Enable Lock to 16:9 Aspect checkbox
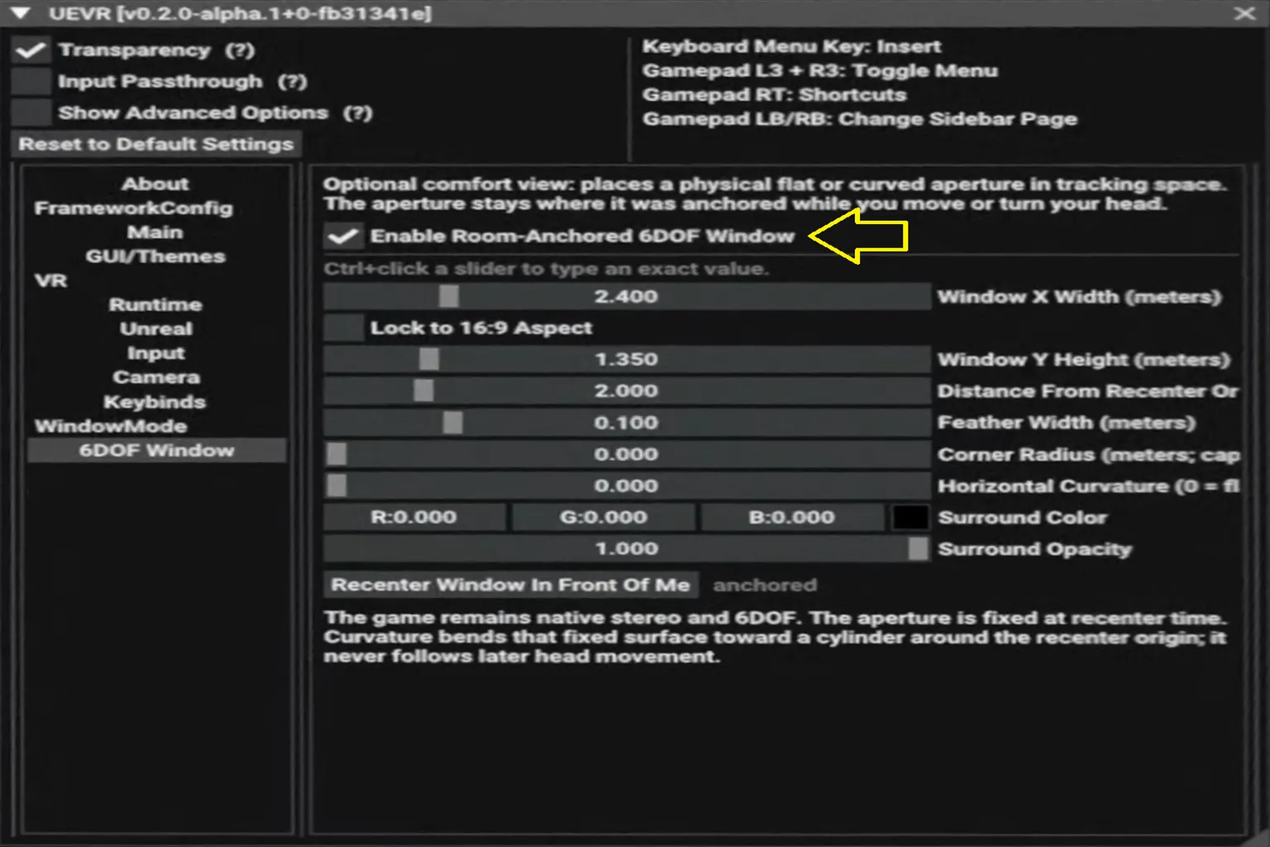 tap(343, 328)
